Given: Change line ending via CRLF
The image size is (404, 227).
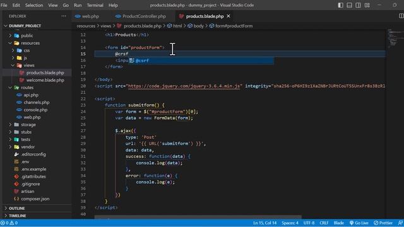Looking at the screenshot, I should (324, 223).
